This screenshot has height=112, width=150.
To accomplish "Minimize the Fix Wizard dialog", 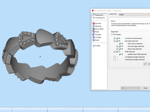I will (145, 11).
